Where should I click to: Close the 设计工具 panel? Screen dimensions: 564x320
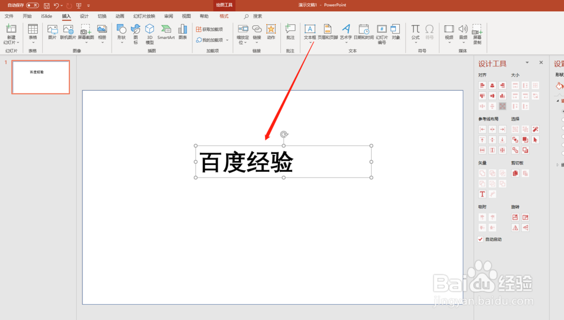click(x=541, y=63)
